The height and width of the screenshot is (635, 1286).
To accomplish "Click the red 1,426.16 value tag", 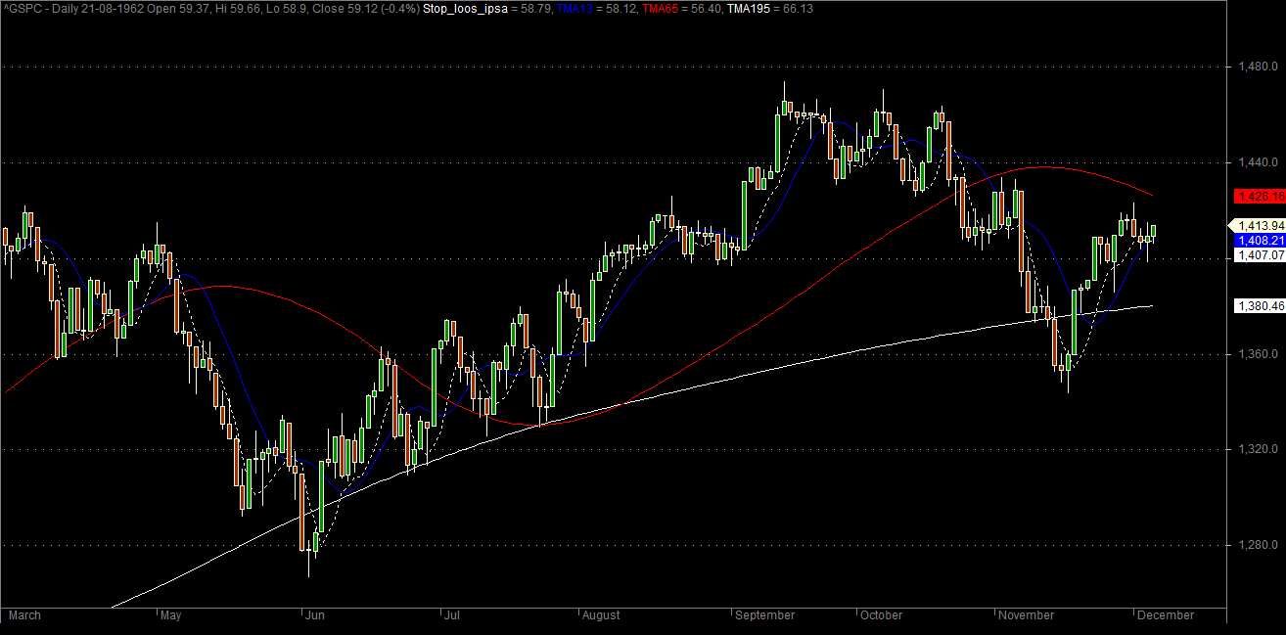I will (1260, 197).
